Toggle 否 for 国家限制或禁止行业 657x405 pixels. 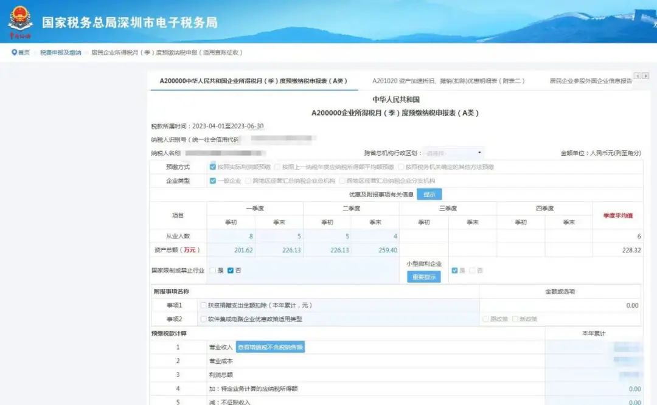pyautogui.click(x=230, y=271)
